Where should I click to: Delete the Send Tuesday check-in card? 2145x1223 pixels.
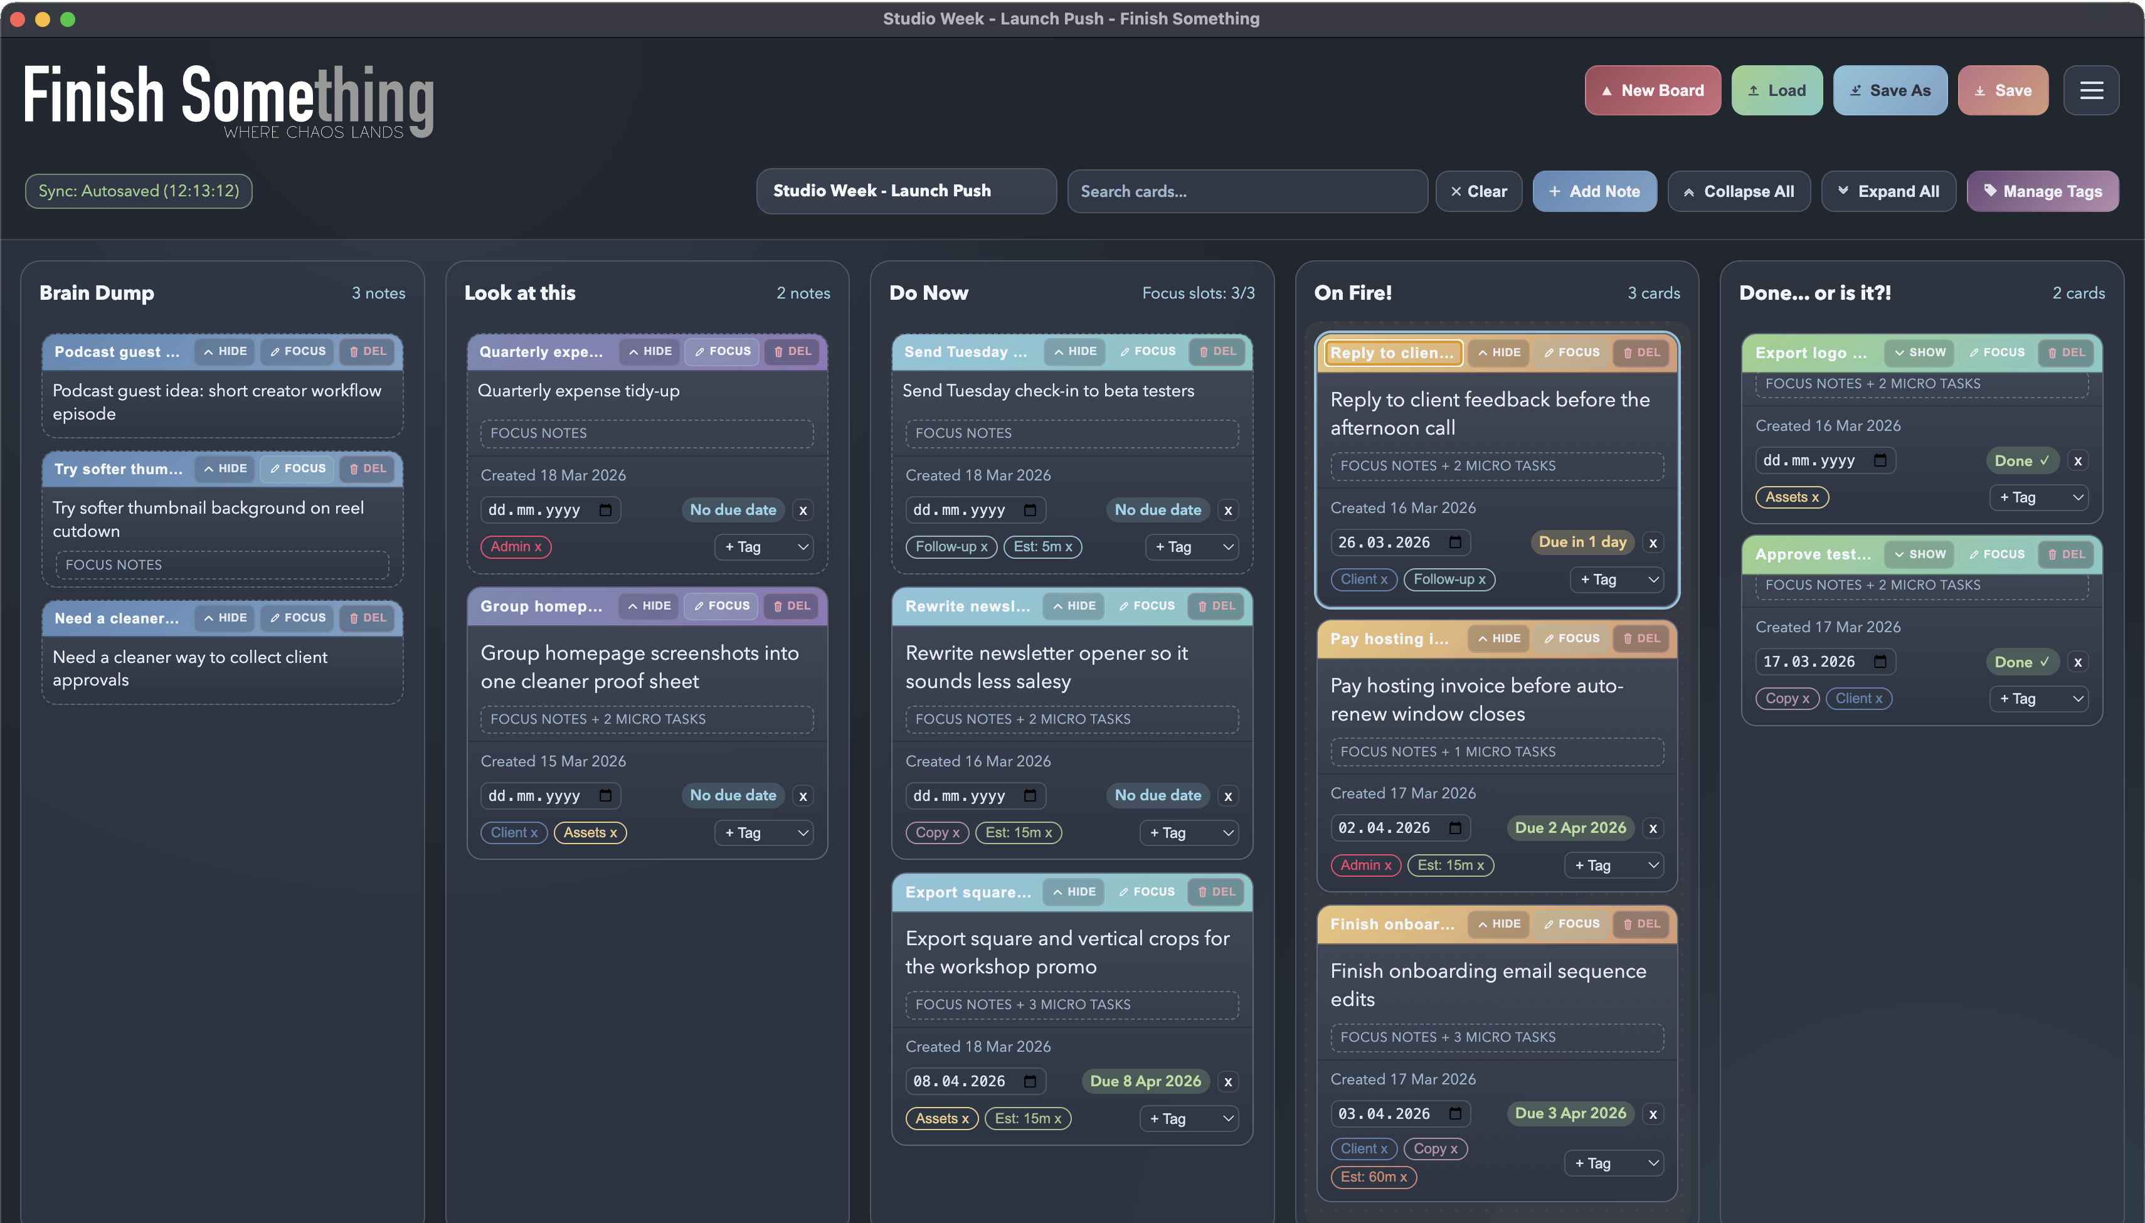click(x=1218, y=351)
